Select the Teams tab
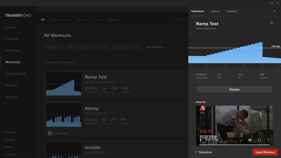Screen dimensions: 281x158 coord(98,19)
